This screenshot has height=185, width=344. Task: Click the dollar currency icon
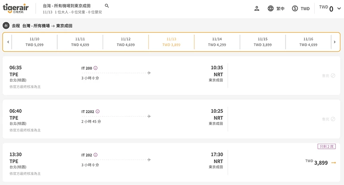(295, 9)
